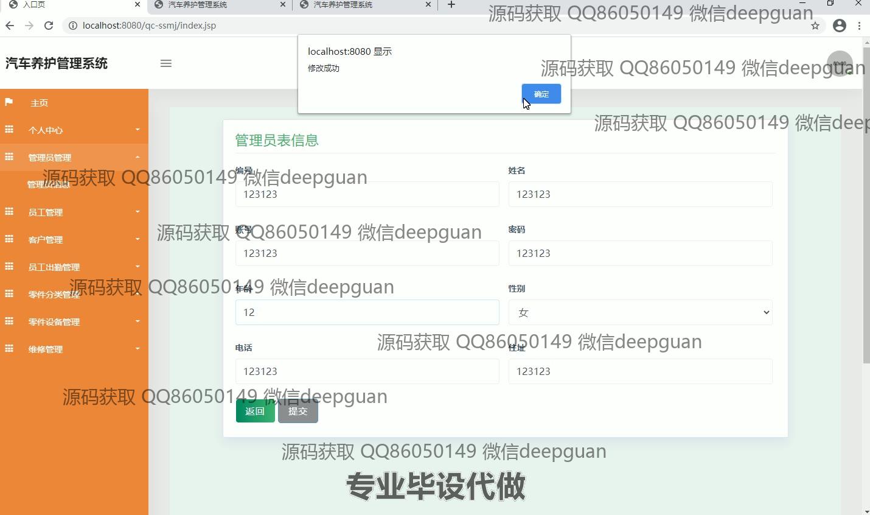
Task: Collapse the 管理员管理 sidebar menu
Action: [x=74, y=157]
